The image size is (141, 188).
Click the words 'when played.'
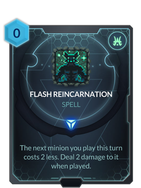point(71,166)
